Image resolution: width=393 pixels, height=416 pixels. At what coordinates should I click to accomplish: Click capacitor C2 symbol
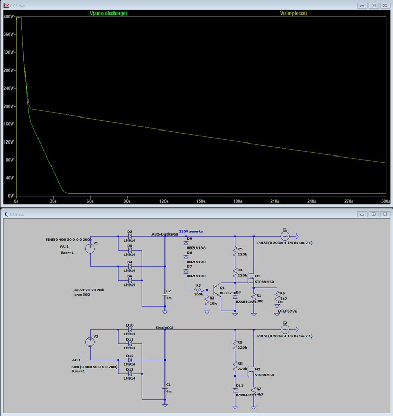tap(165, 294)
